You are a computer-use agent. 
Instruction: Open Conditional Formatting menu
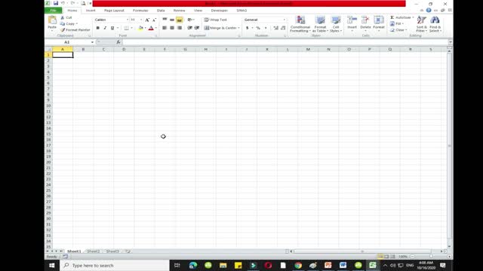(300, 24)
